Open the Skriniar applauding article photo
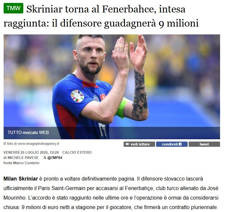Viewport: 225px width, 212px height. coord(112,87)
